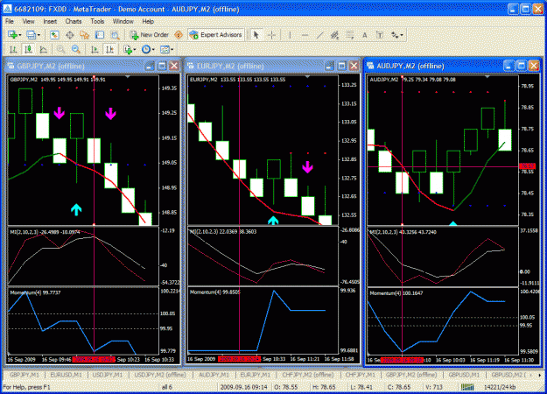Viewport: 547px width, 394px height.
Task: Open the Charts menu
Action: pyautogui.click(x=74, y=21)
